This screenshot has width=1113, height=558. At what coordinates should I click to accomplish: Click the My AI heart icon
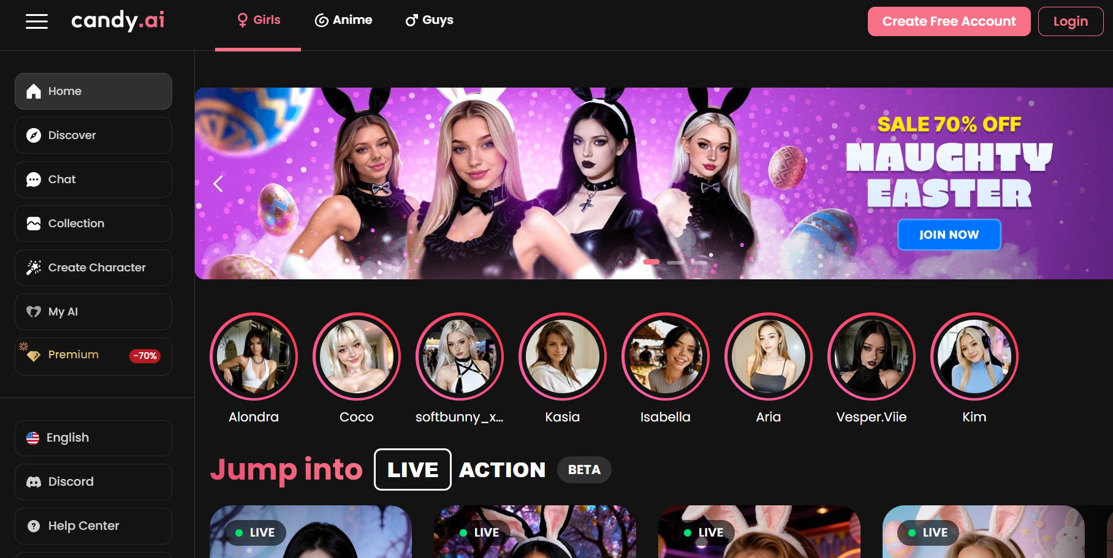pyautogui.click(x=34, y=312)
